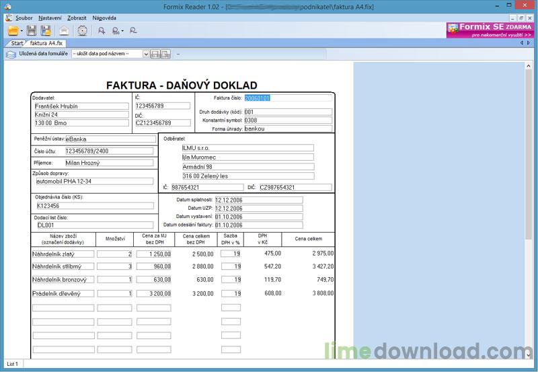Click the Faktura číslo field
The height and width of the screenshot is (372, 538).
pyautogui.click(x=288, y=98)
